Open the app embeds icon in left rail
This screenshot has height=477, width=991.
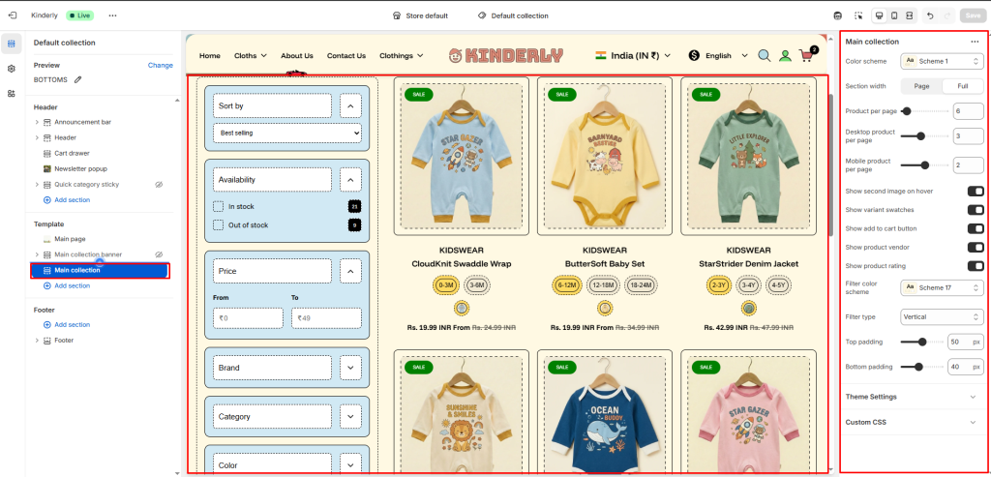coord(11,94)
